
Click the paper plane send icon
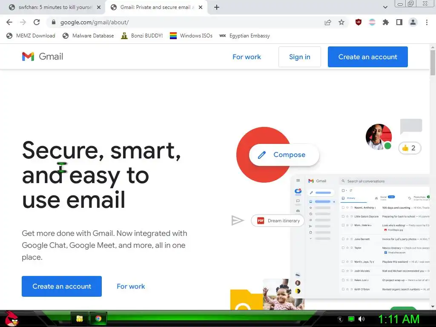[x=238, y=221]
